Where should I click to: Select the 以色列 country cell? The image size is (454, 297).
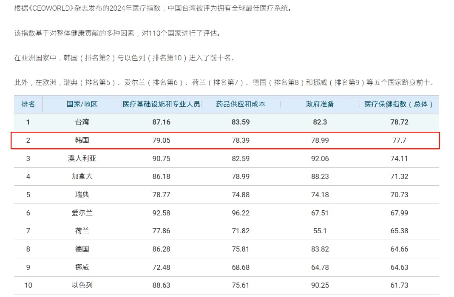click(x=82, y=286)
